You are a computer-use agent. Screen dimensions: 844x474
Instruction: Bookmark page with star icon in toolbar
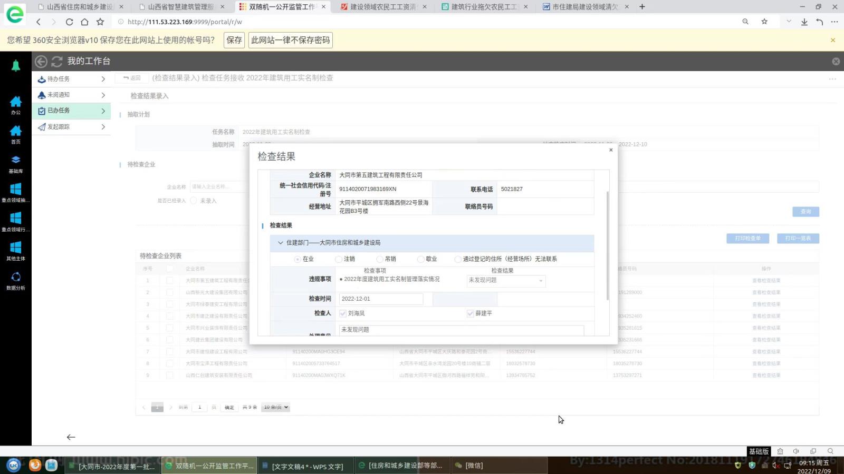(100, 22)
